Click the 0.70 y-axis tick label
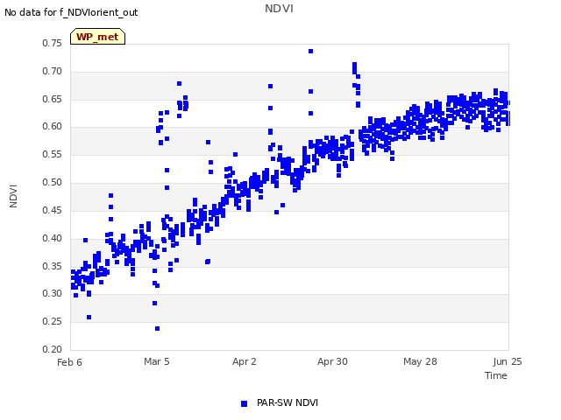This screenshot has width=561, height=420. point(53,72)
